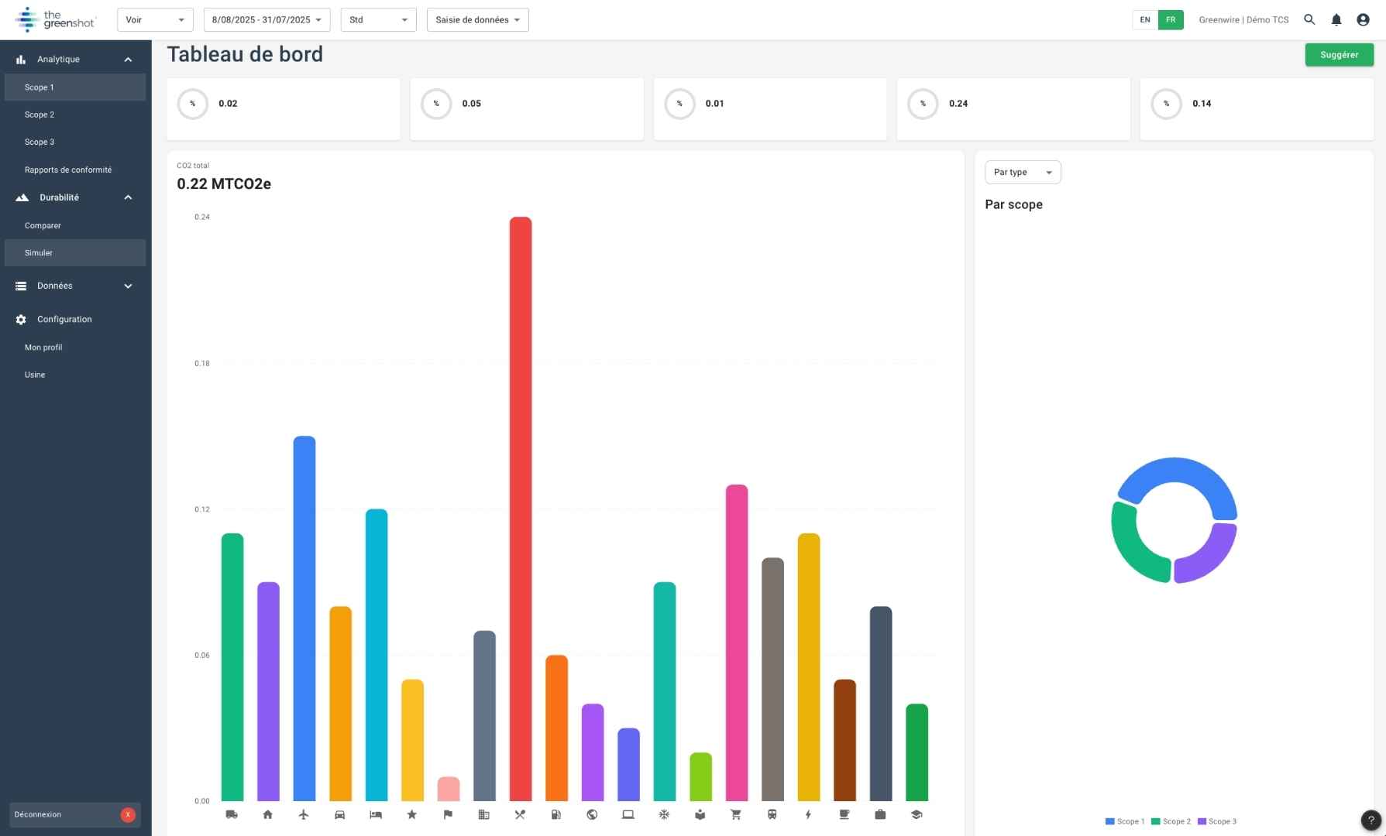
Task: Open the user account avatar icon
Action: pyautogui.click(x=1363, y=20)
